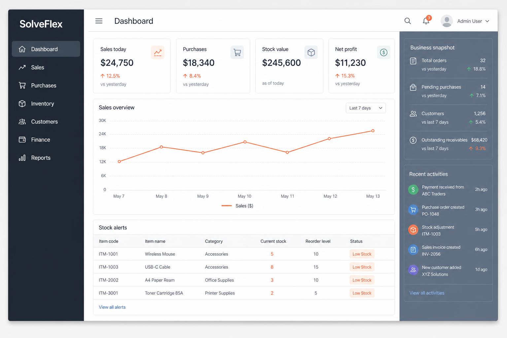Expand the Admin User dropdown chevron
Image resolution: width=507 pixels, height=338 pixels.
487,21
